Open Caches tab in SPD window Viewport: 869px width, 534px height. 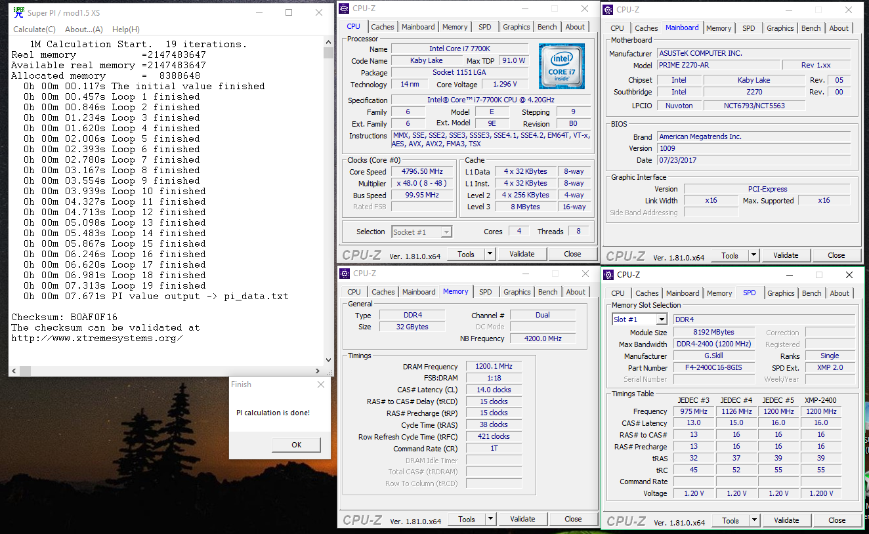[647, 293]
